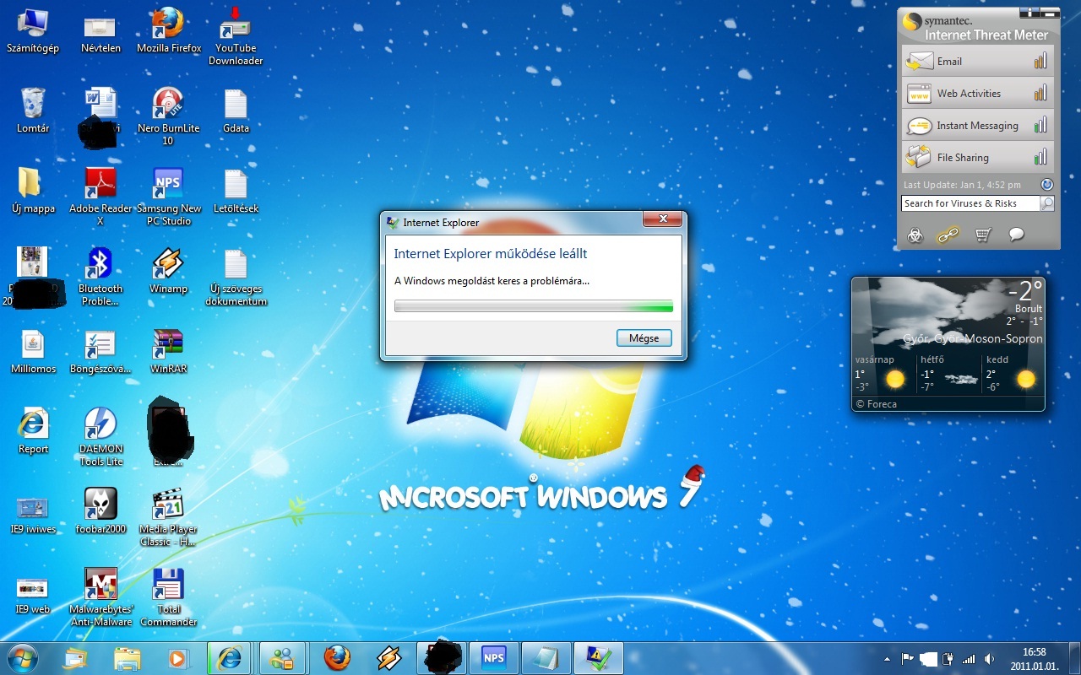Open the Böngészővá... shortcut

[100, 352]
